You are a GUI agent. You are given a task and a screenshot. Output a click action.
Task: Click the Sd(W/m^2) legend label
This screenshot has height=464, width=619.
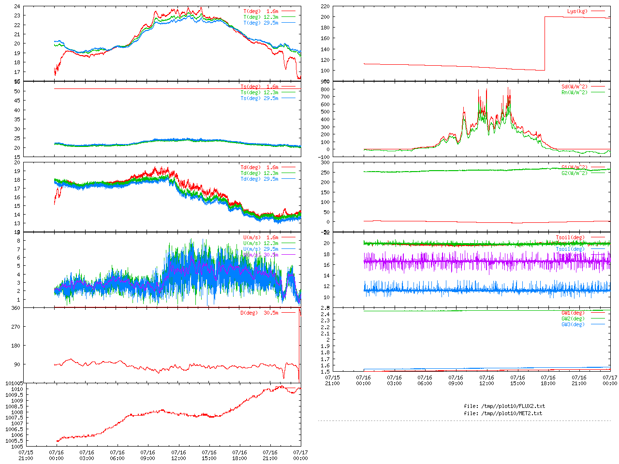click(x=575, y=87)
